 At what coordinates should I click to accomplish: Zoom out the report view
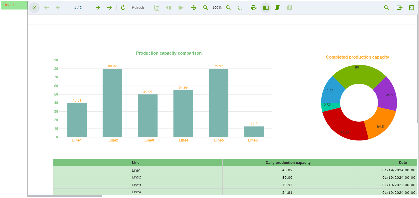click(205, 8)
